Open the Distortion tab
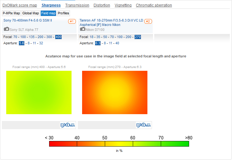Screen dimensions: 232x160 [x=102, y=5]
